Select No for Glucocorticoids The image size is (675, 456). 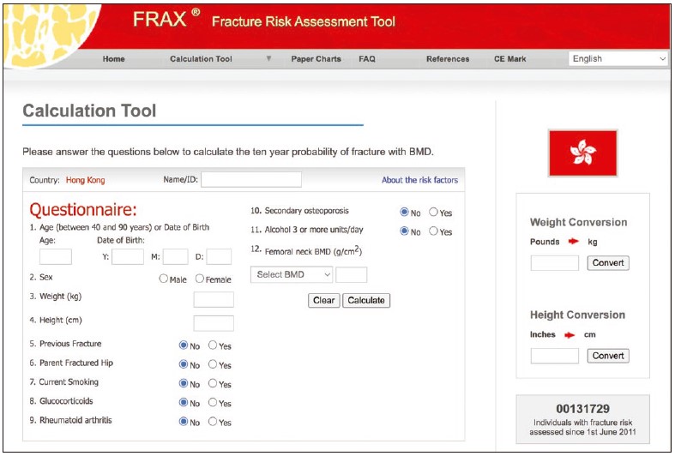(184, 402)
